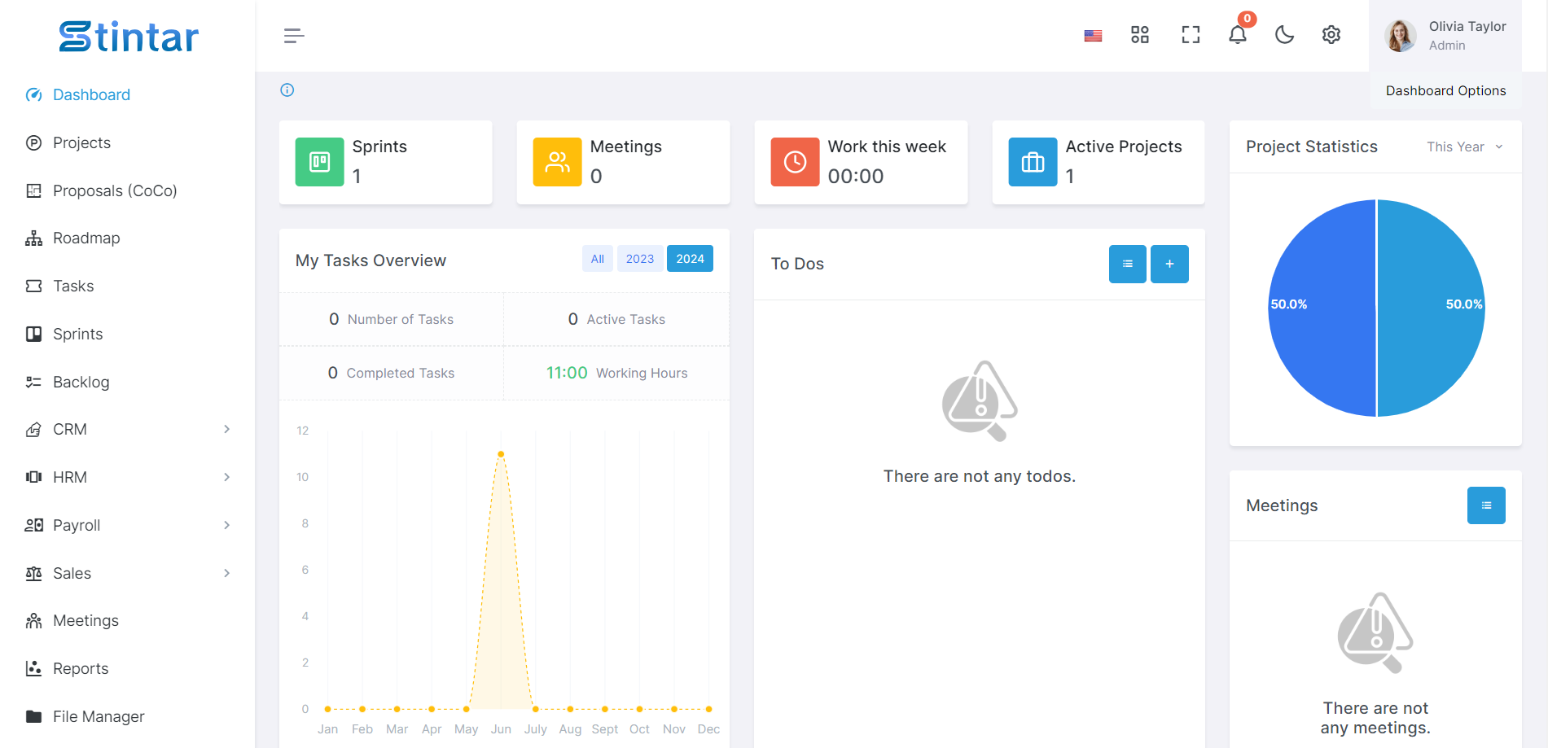Open the apps grid shortcut menu
This screenshot has width=1548, height=748.
(1140, 35)
